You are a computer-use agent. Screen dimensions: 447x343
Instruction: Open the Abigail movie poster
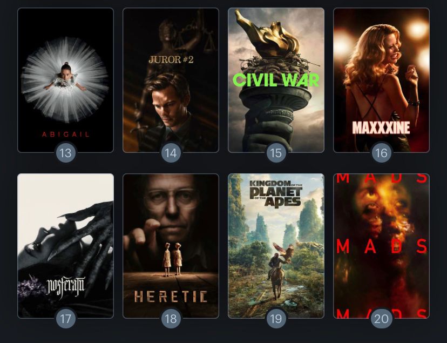tap(65, 80)
